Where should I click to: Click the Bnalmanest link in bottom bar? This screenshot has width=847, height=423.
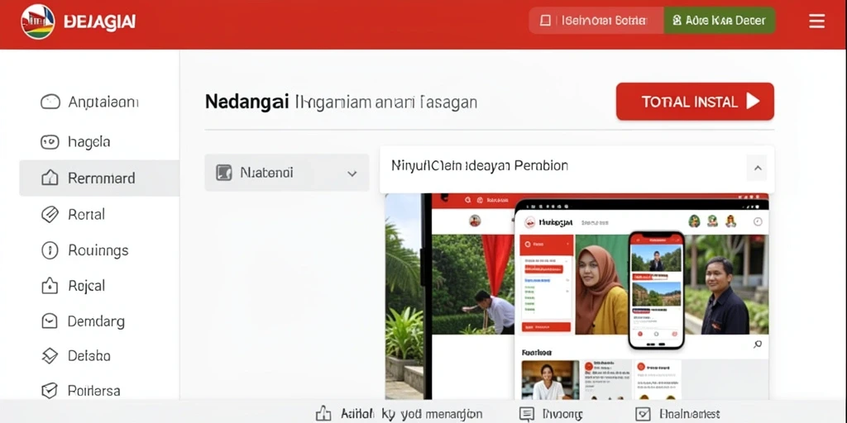(x=689, y=414)
